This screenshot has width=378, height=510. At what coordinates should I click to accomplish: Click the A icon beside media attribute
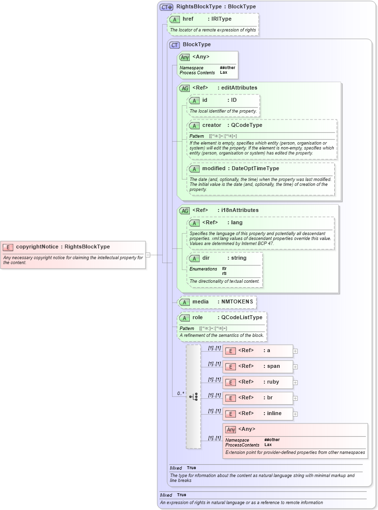pos(185,302)
